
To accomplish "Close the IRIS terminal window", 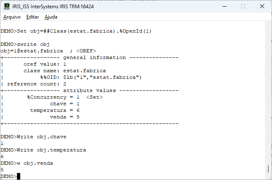I will tap(262, 6).
